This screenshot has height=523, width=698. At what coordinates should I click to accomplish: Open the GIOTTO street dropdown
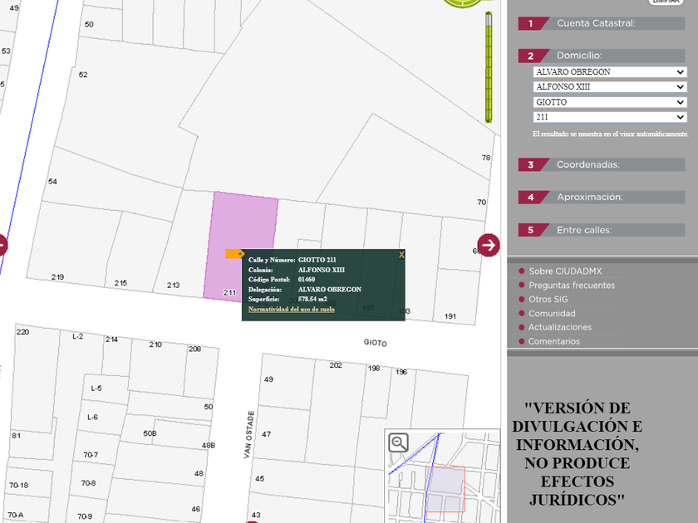(610, 102)
